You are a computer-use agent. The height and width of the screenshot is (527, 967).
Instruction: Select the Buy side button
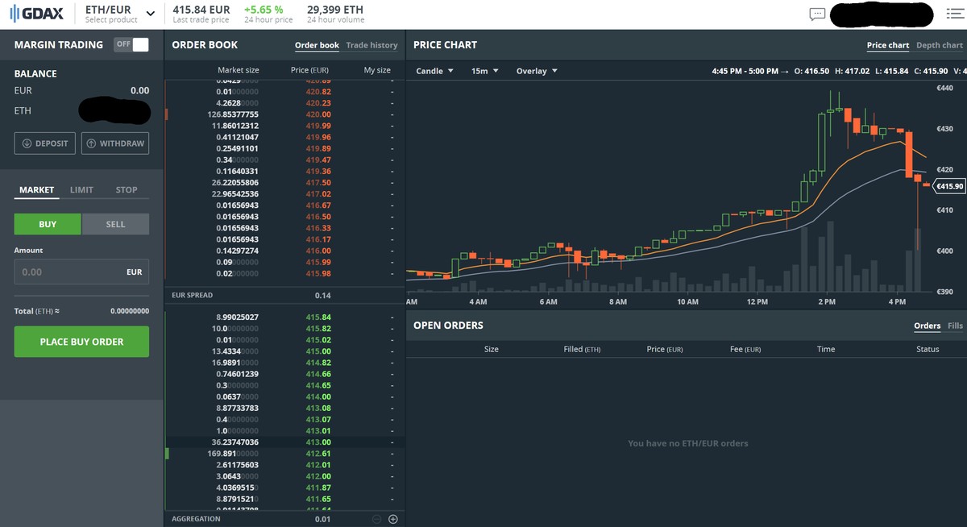pyautogui.click(x=48, y=224)
